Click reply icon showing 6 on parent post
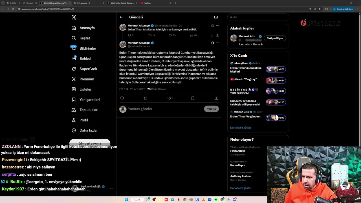Viewport: 361px width, 203px height. (131, 35)
